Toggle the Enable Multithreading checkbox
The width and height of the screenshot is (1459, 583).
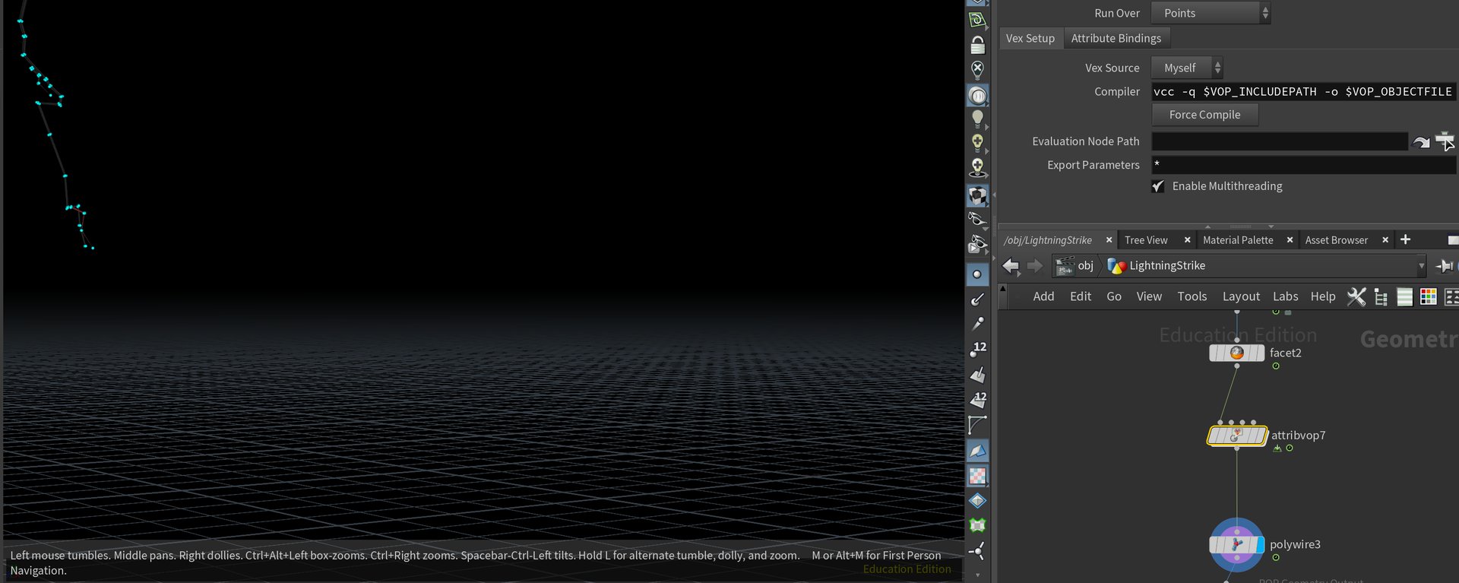pos(1157,186)
